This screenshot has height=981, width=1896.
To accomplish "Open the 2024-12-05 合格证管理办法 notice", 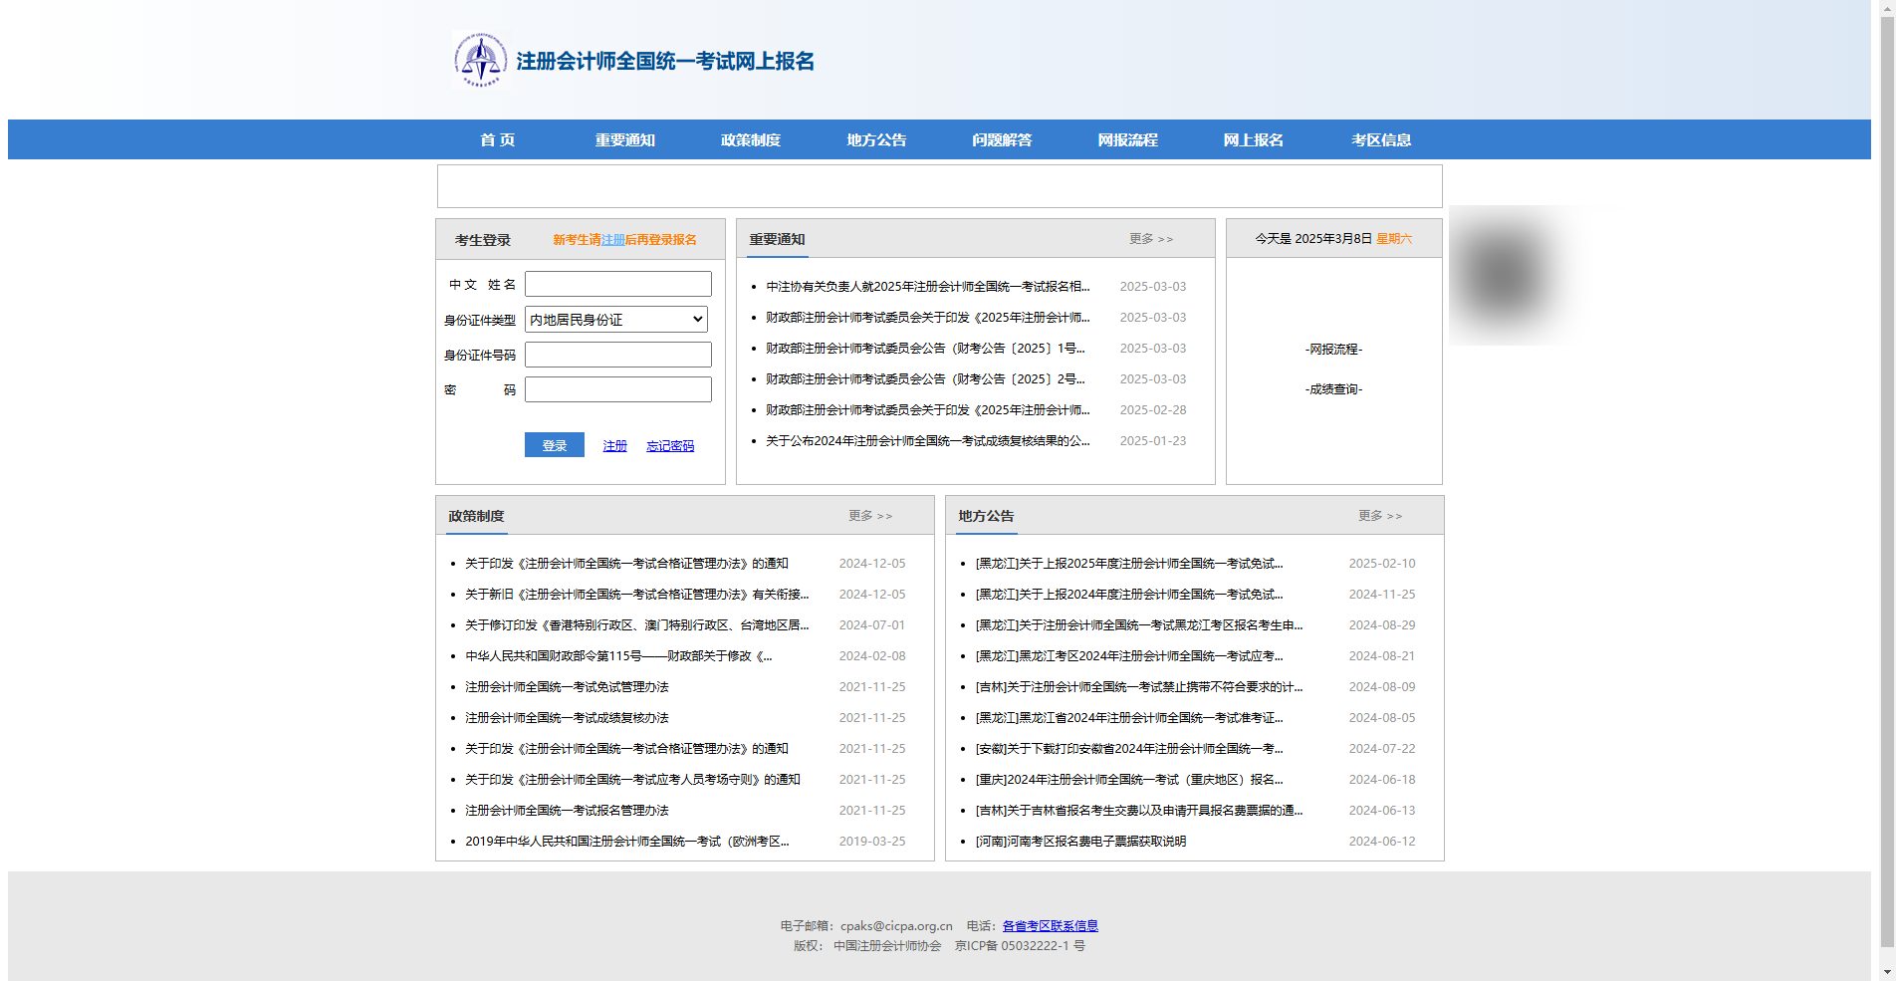I will (626, 563).
